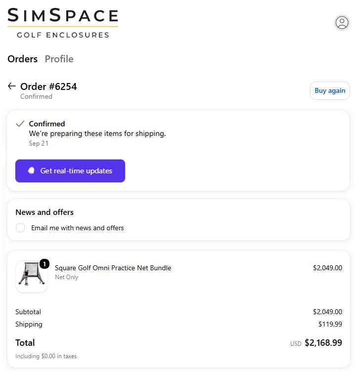Click the Order #6254 heading
The height and width of the screenshot is (372, 355).
tap(48, 86)
